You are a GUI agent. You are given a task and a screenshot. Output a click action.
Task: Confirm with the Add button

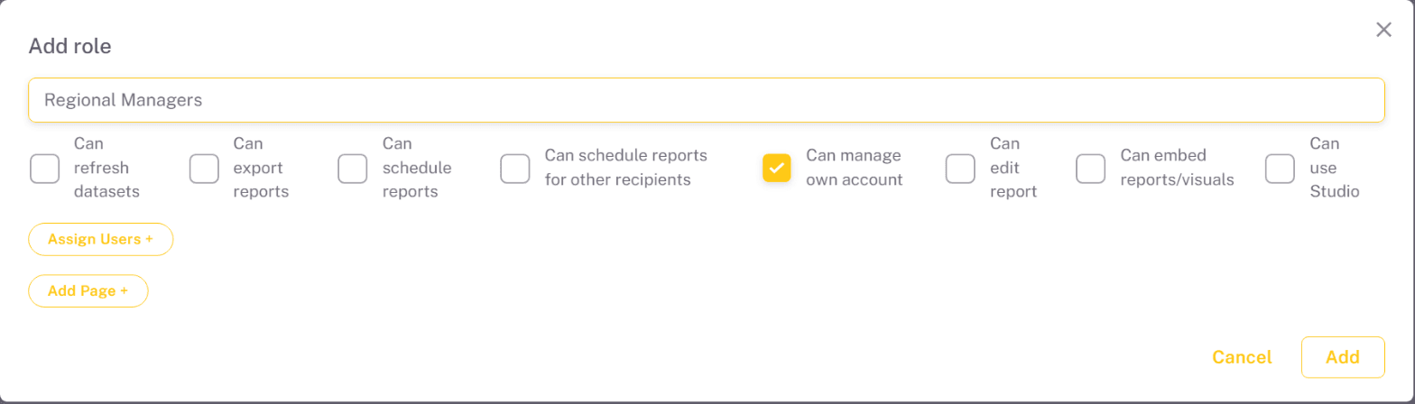click(x=1343, y=357)
